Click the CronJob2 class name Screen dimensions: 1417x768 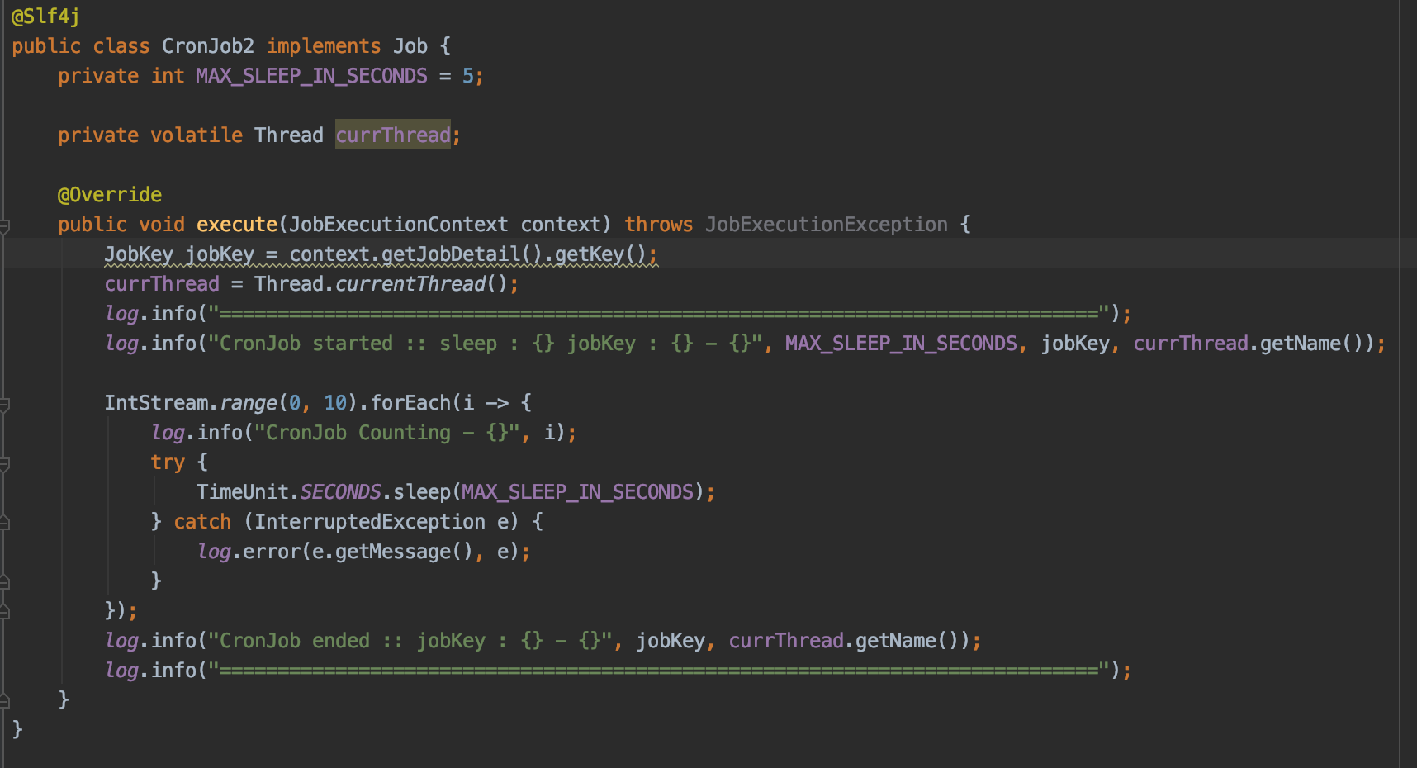click(207, 46)
